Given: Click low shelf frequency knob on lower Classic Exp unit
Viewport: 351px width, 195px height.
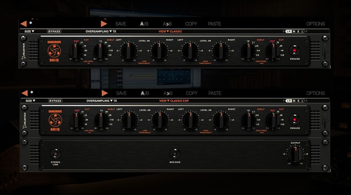Looking at the screenshot, I should coord(101,120).
